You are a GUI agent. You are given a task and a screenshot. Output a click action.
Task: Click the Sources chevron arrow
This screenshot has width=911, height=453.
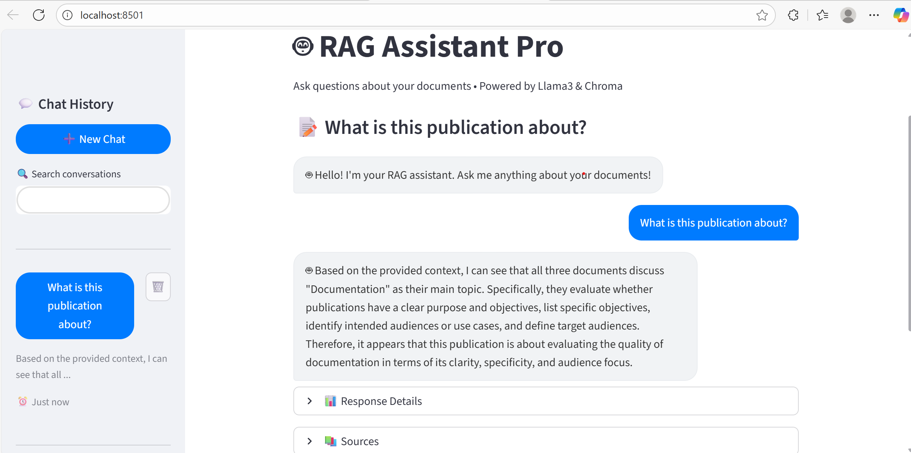pos(310,441)
